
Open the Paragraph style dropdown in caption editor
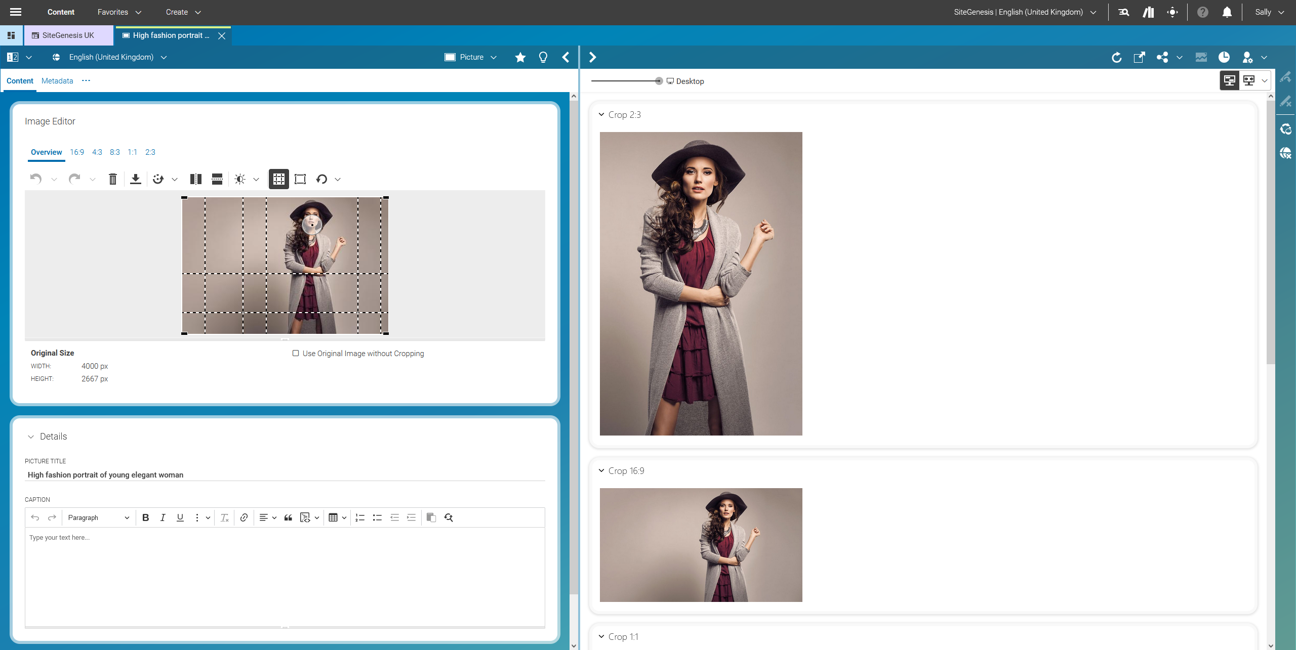(x=99, y=517)
